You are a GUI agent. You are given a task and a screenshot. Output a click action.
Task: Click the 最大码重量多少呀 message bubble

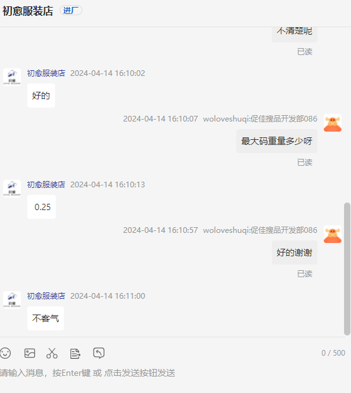[x=277, y=141]
